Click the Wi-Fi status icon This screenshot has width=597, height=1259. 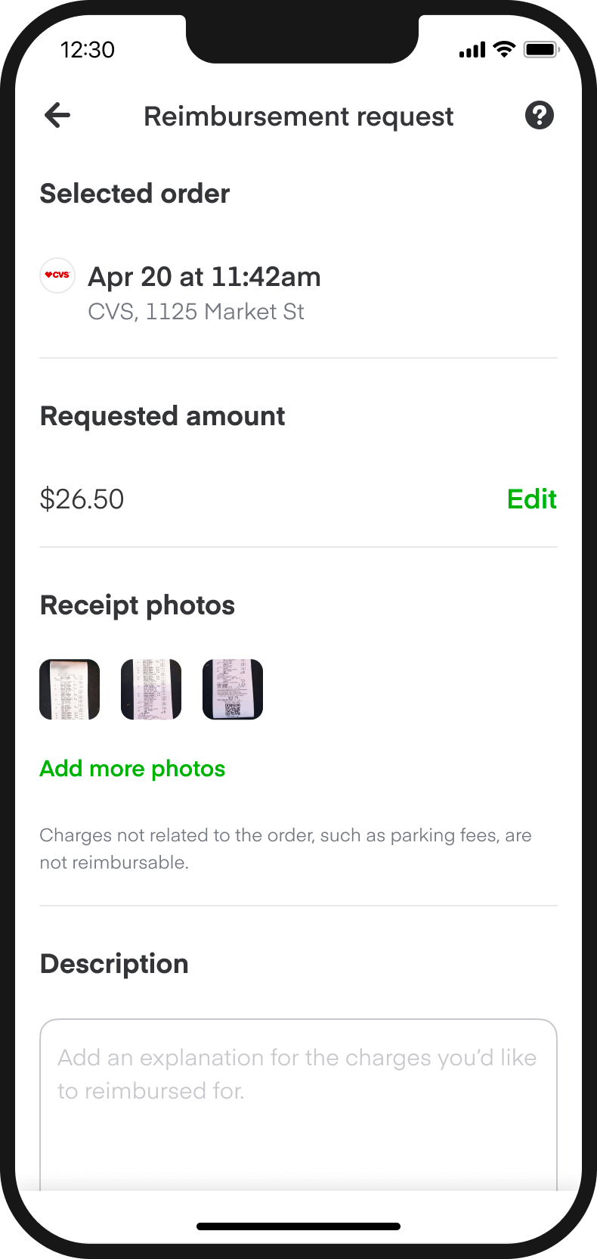503,50
